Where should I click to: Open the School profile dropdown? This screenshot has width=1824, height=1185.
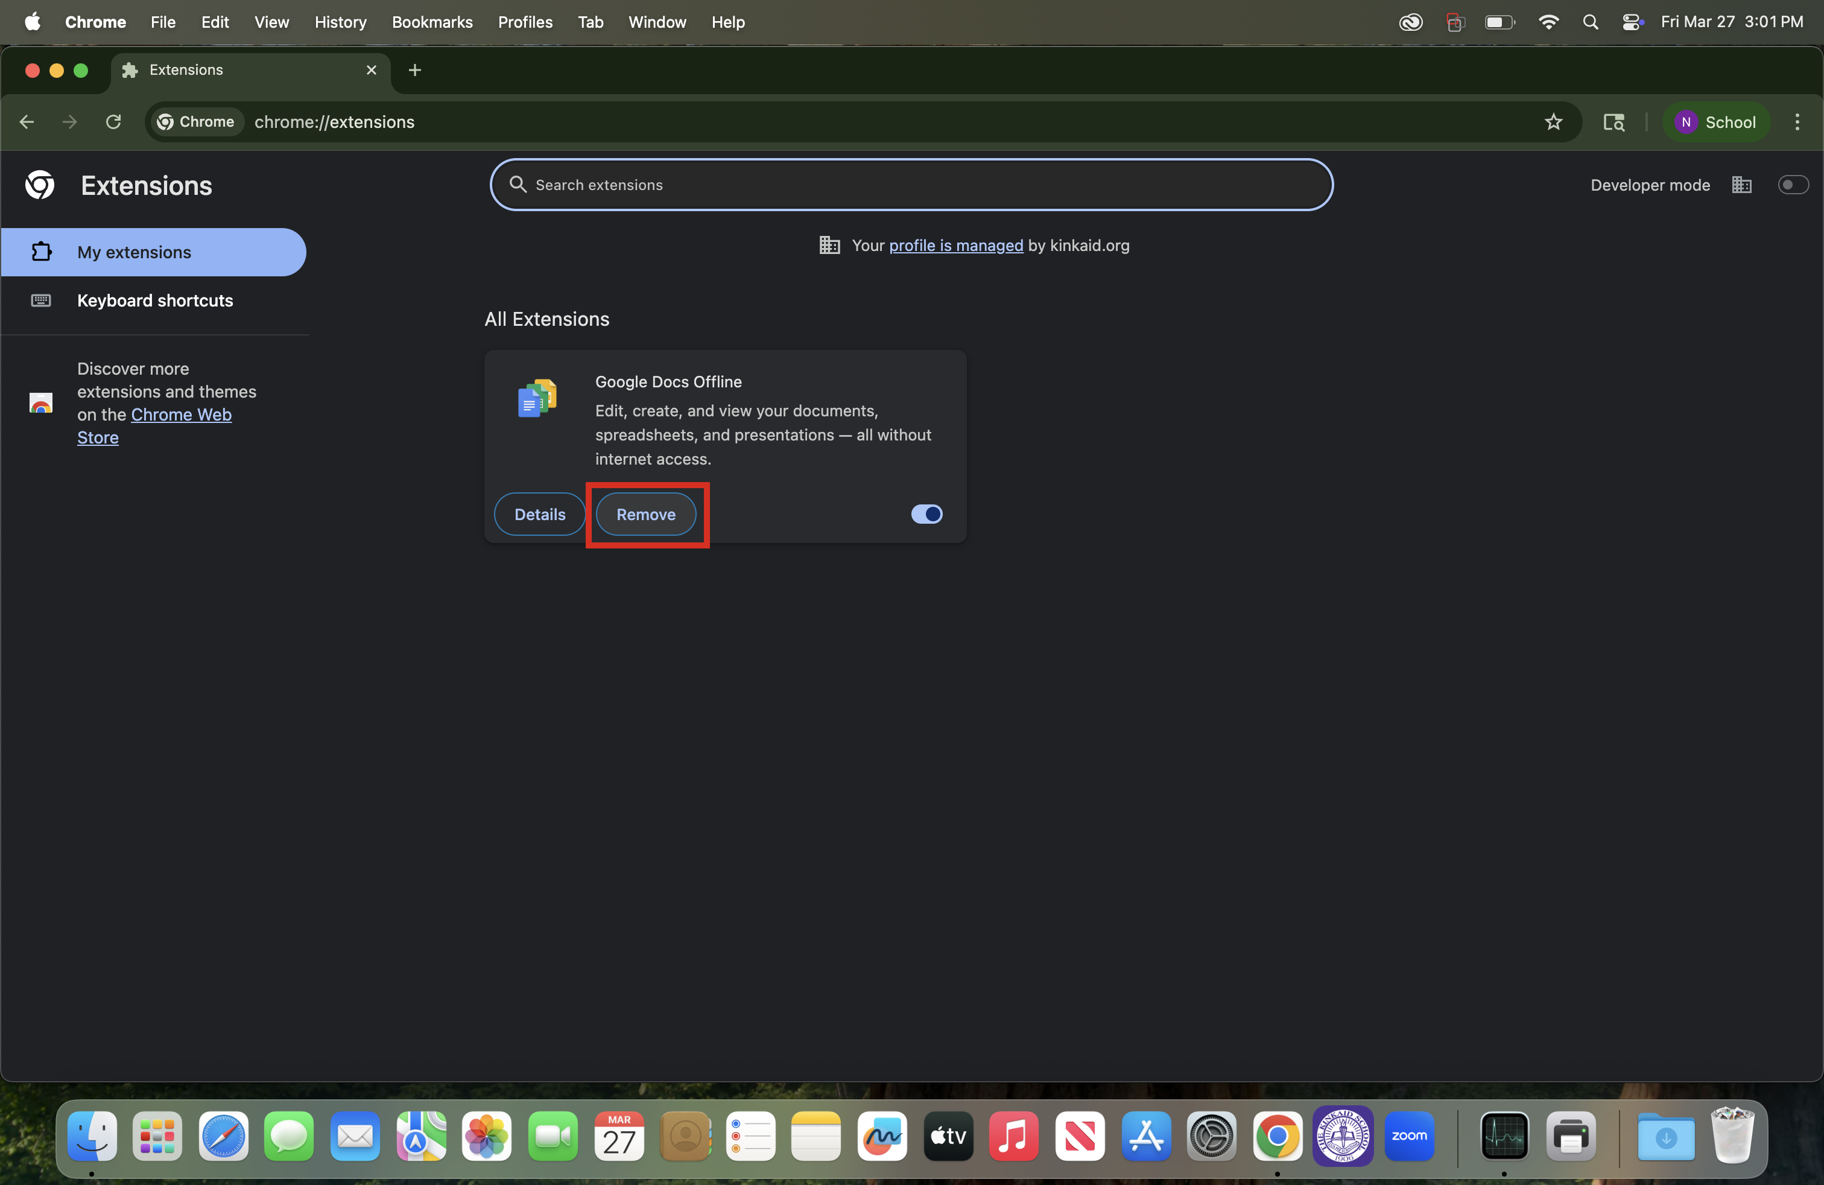point(1715,122)
